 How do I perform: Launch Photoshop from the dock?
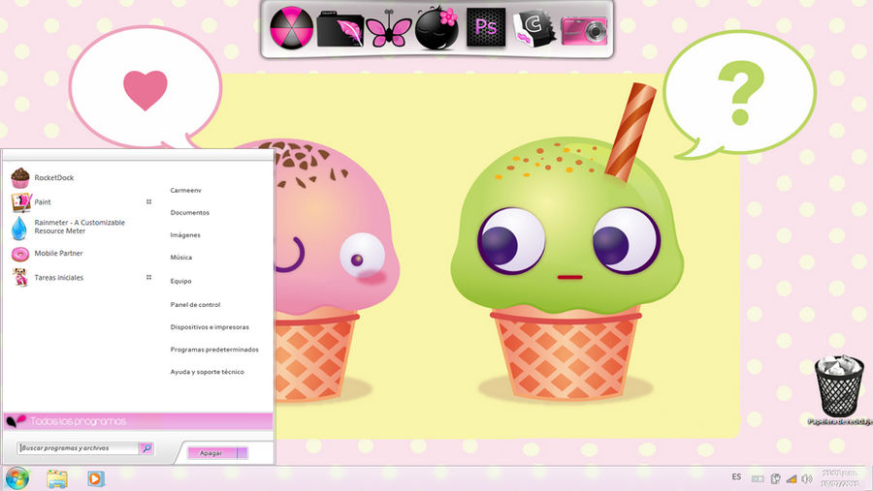coord(486,27)
